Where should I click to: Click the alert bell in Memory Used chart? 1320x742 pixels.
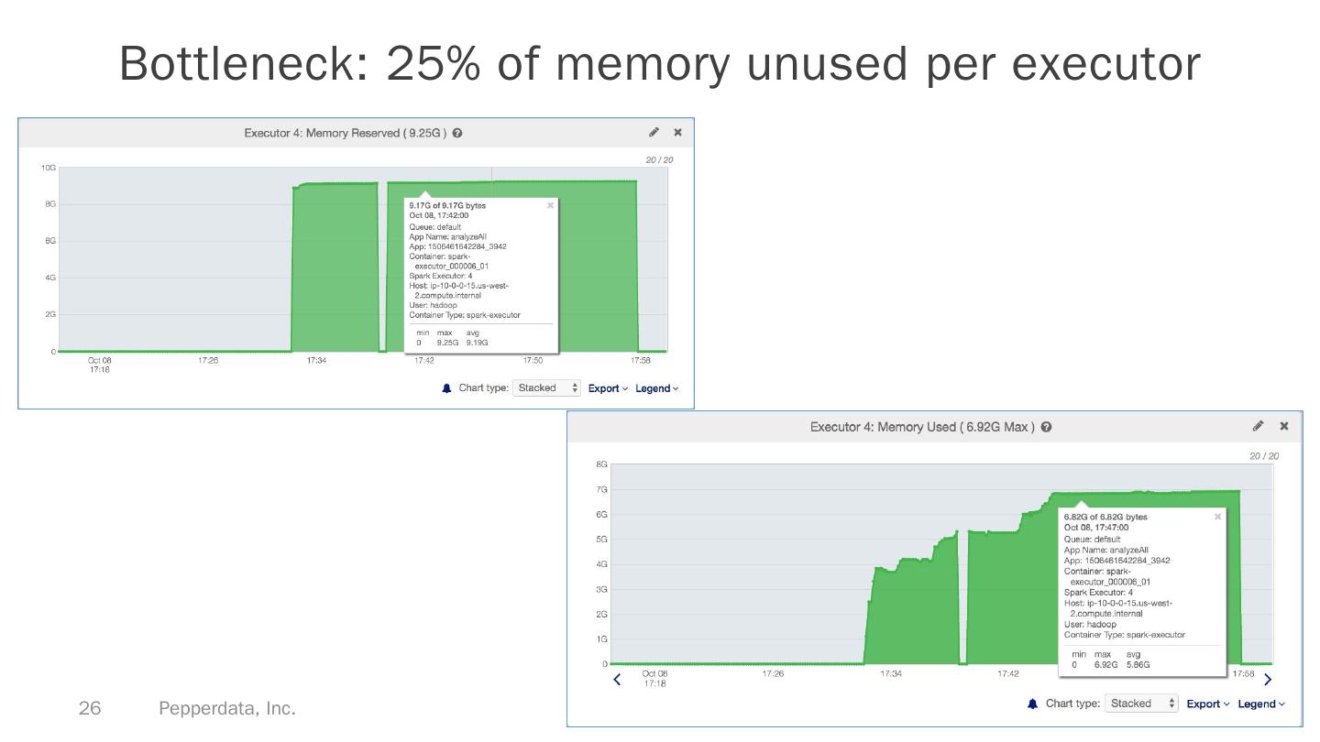(1033, 704)
